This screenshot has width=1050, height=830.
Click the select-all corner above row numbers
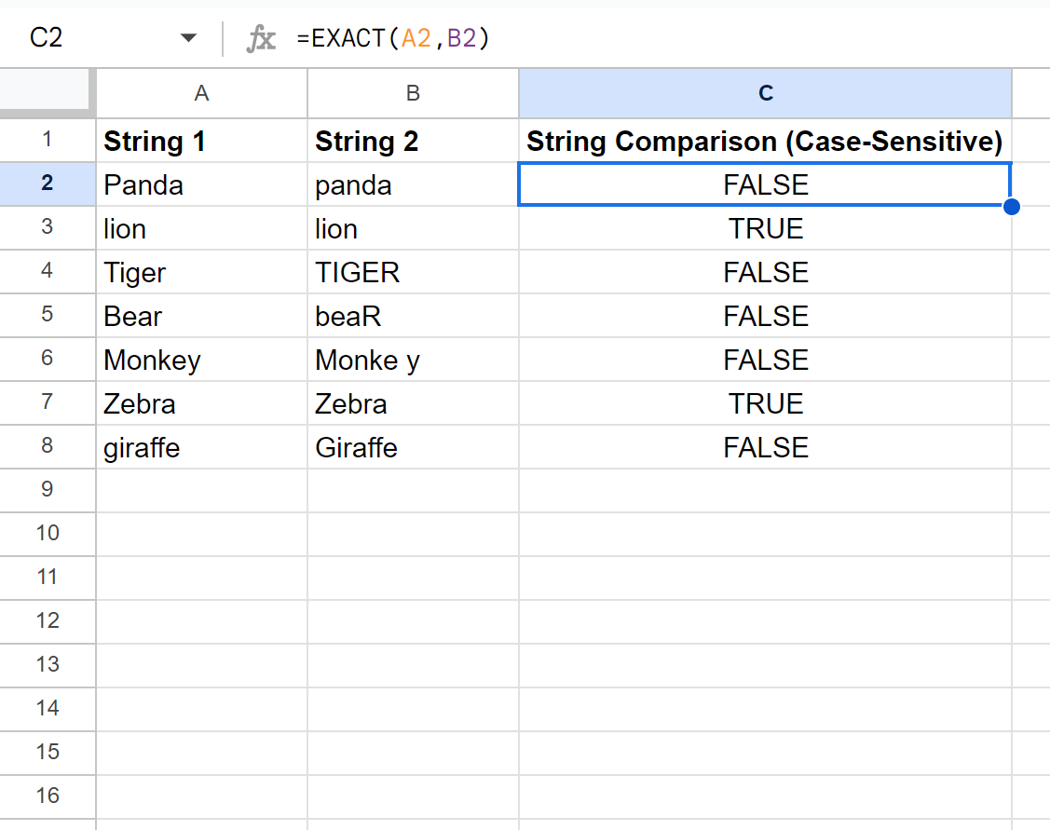point(47,93)
